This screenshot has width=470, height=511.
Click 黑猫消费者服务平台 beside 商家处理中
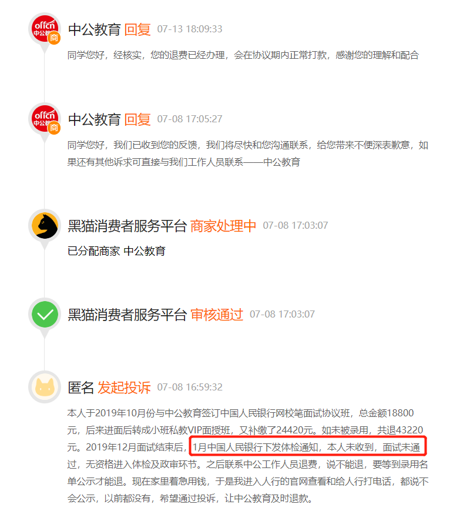[x=127, y=226]
